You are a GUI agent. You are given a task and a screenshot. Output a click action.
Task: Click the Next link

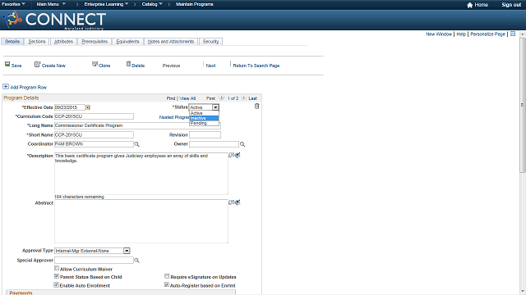click(x=210, y=66)
